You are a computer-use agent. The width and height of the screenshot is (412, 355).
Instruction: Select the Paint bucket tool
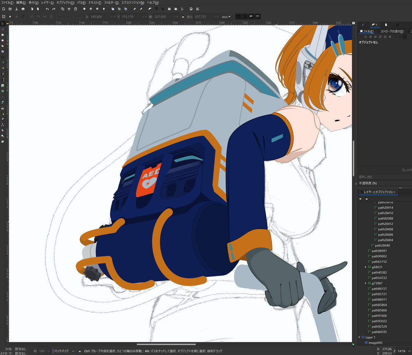pyautogui.click(x=2, y=102)
